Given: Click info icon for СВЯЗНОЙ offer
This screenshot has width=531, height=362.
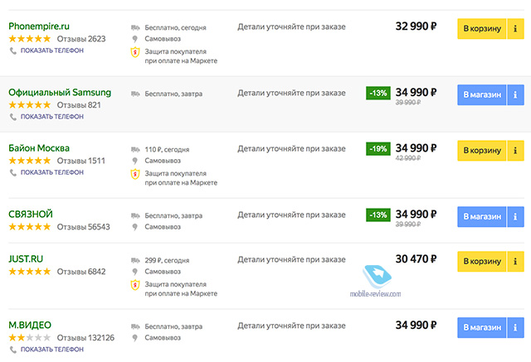Looking at the screenshot, I should [x=515, y=216].
